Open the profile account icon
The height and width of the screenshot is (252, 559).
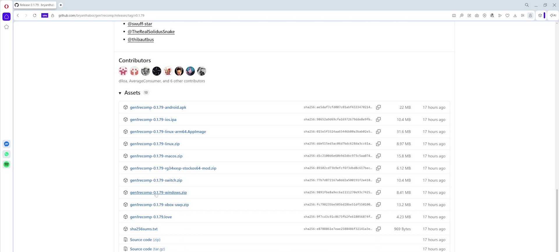tap(530, 15)
